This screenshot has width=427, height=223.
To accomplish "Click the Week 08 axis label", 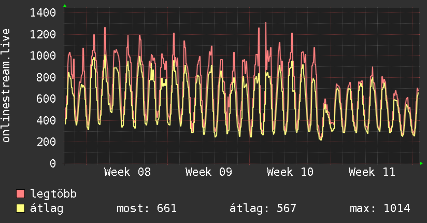I will (127, 172).
